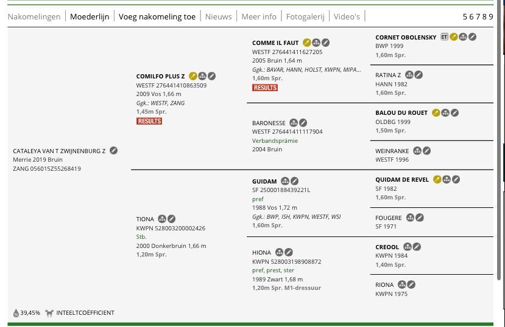Viewport: 505px width, 327px height.
Task: Open the Fotogalerij tab
Action: coord(305,16)
